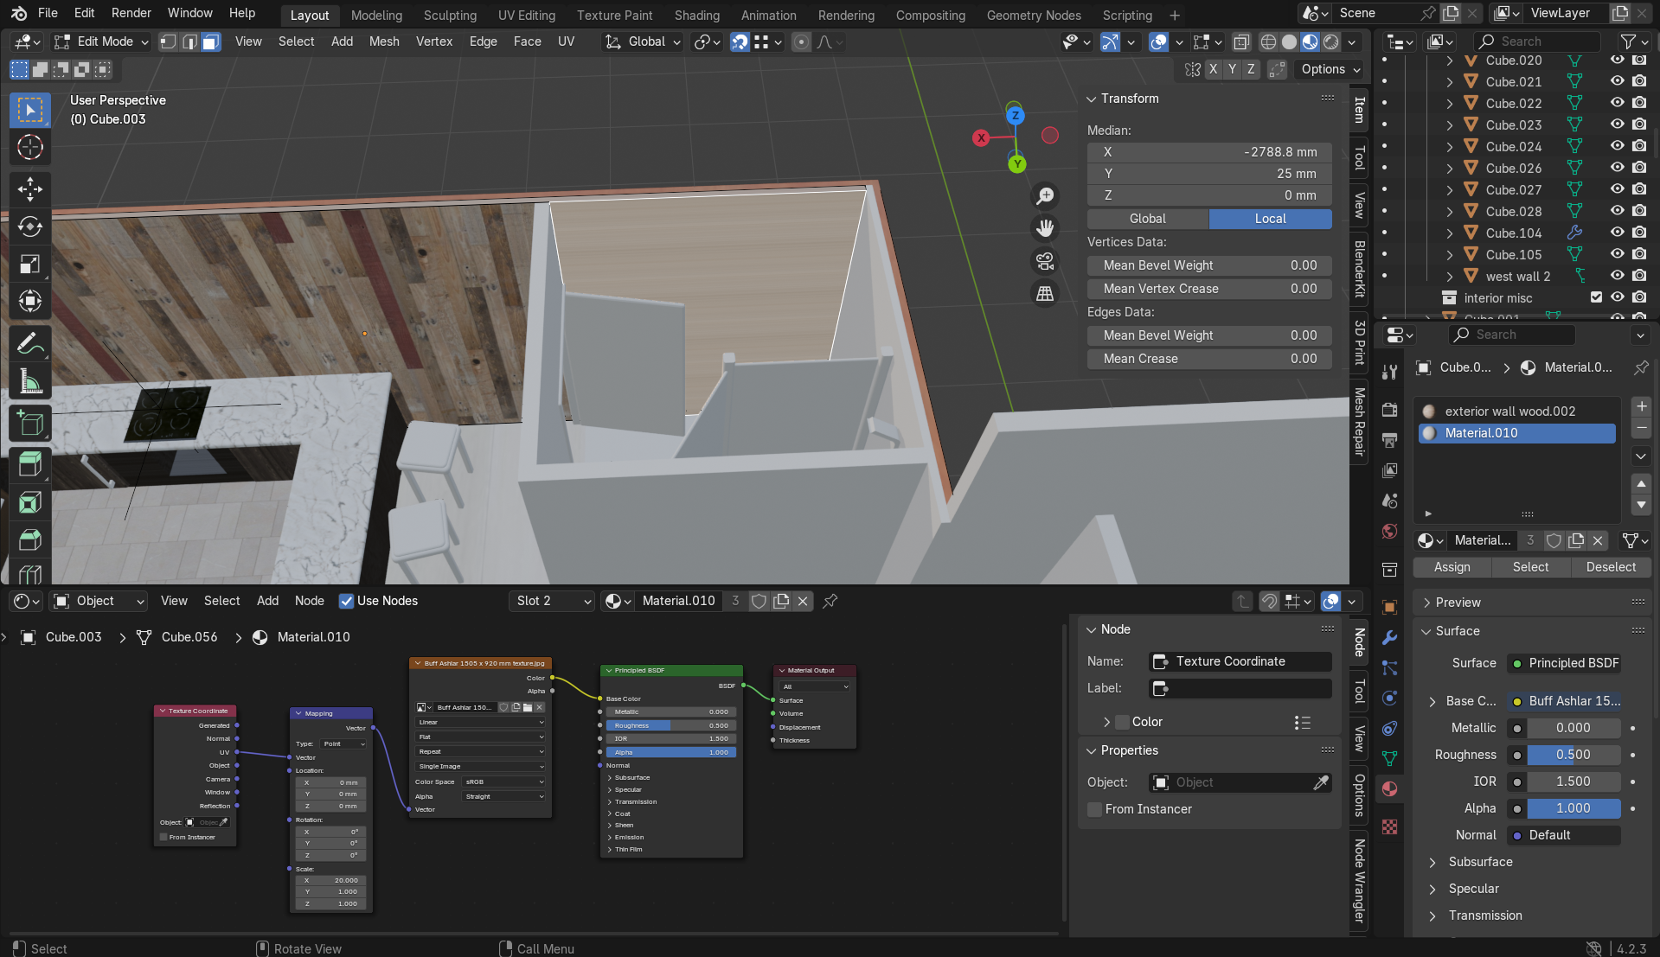The height and width of the screenshot is (957, 1660).
Task: Open the Modifiers wrench properties tab
Action: coord(1389,638)
